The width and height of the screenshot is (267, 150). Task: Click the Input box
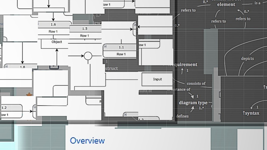pyautogui.click(x=157, y=79)
